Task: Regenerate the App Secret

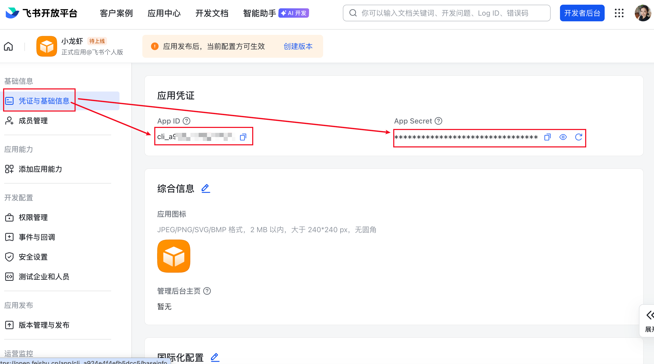Action: [578, 137]
